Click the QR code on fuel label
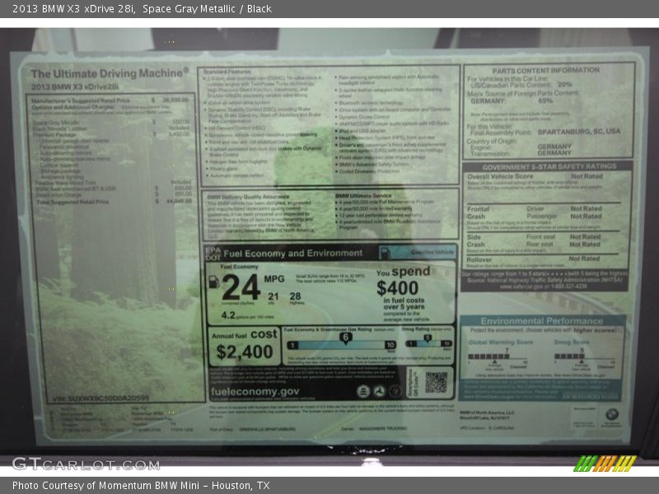This screenshot has height=494, width=659. (x=436, y=381)
